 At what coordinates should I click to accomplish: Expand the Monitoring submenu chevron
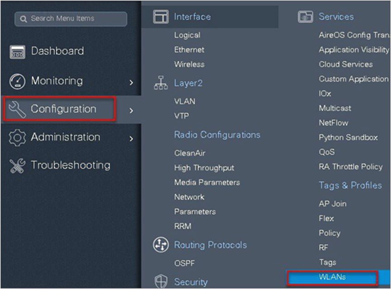(x=131, y=82)
